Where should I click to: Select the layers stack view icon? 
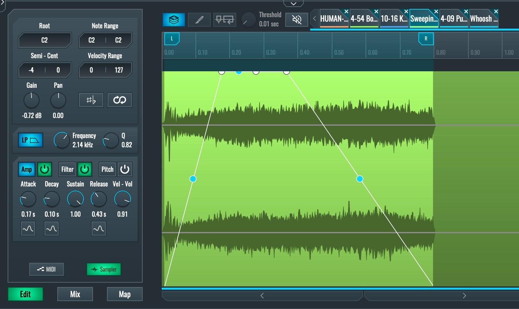[174, 20]
